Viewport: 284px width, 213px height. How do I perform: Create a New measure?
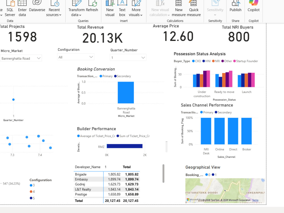tap(179, 9)
